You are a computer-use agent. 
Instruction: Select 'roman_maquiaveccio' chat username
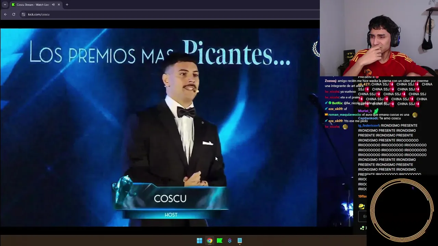coord(345,115)
